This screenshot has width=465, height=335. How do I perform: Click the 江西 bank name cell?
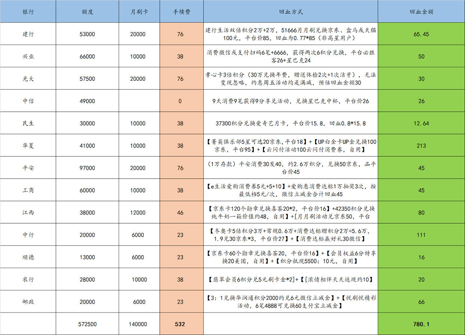28,212
